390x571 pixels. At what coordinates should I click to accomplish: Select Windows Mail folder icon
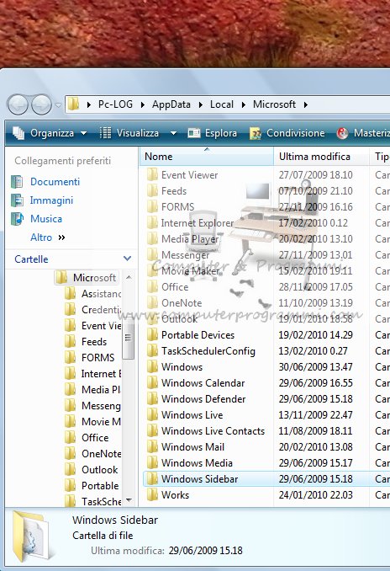152,447
